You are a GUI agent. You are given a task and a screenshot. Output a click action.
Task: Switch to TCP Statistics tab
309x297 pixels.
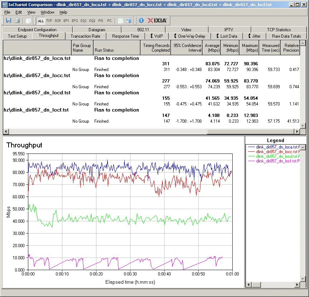coord(279,29)
